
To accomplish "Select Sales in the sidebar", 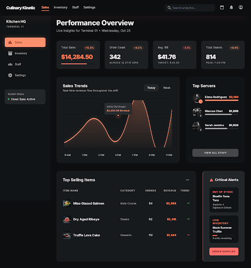I will tap(25, 42).
